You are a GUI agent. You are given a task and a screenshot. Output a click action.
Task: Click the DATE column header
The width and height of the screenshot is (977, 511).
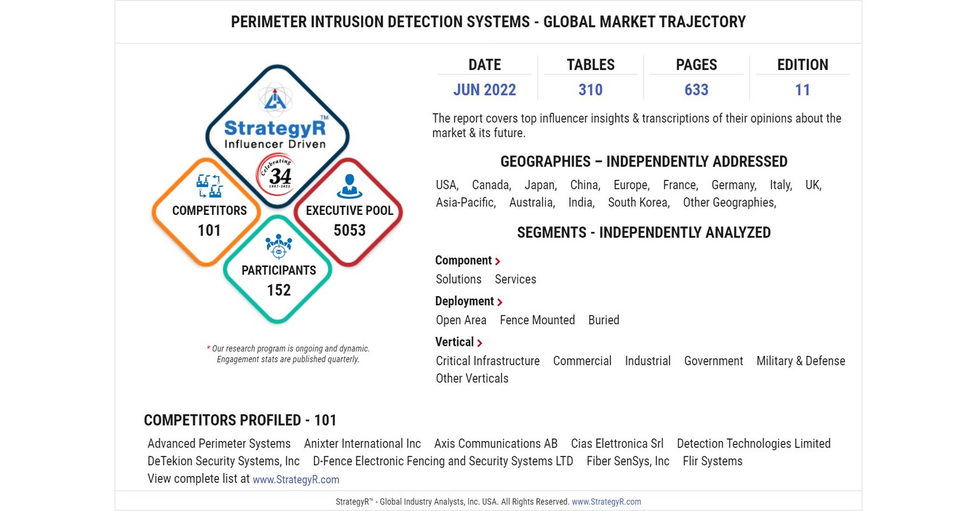[x=484, y=65]
